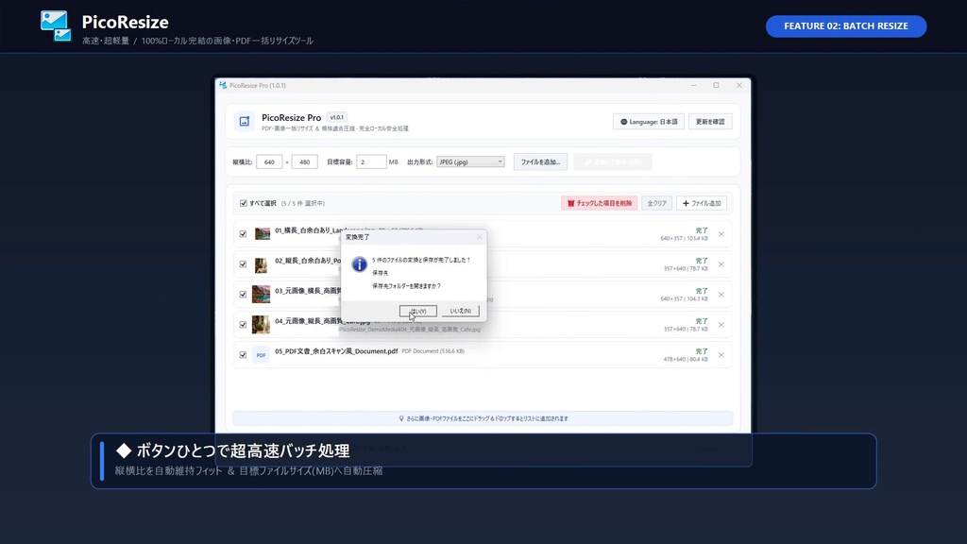
Task: Uncheck the 05_PDF文書 file checkbox
Action: (x=243, y=355)
